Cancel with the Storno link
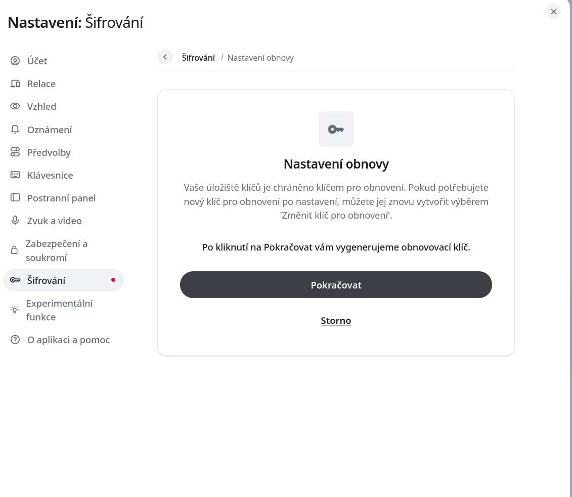Viewport: 572px width, 497px height. [x=336, y=320]
